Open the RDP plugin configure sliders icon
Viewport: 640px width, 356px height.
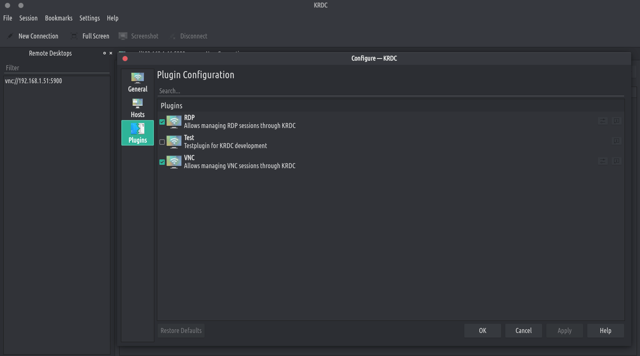tap(602, 121)
